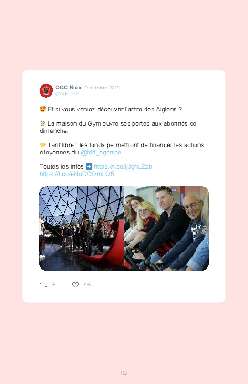
Task: Click the page number 119
Action: click(x=124, y=373)
